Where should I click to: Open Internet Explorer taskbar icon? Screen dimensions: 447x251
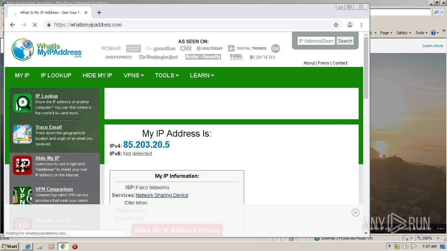tap(28, 246)
